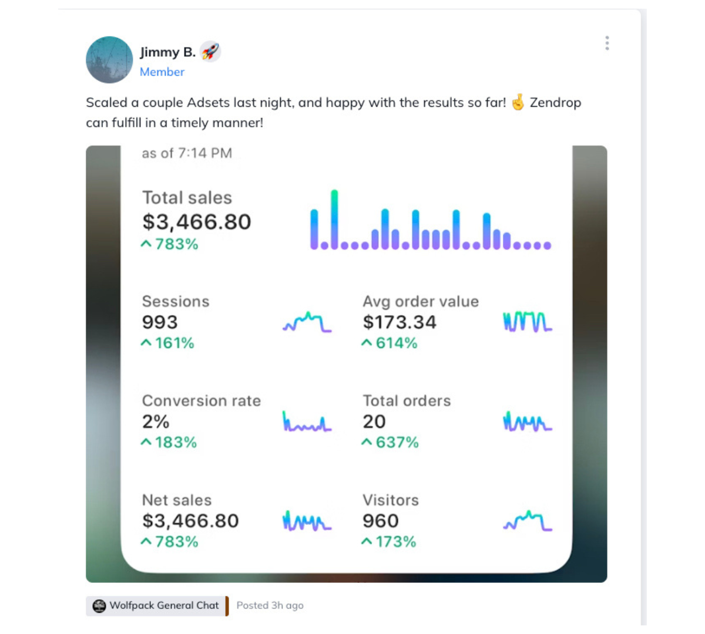Click the Total sales $3,466.80 figure
This screenshot has height=634, width=705.
coord(197,222)
